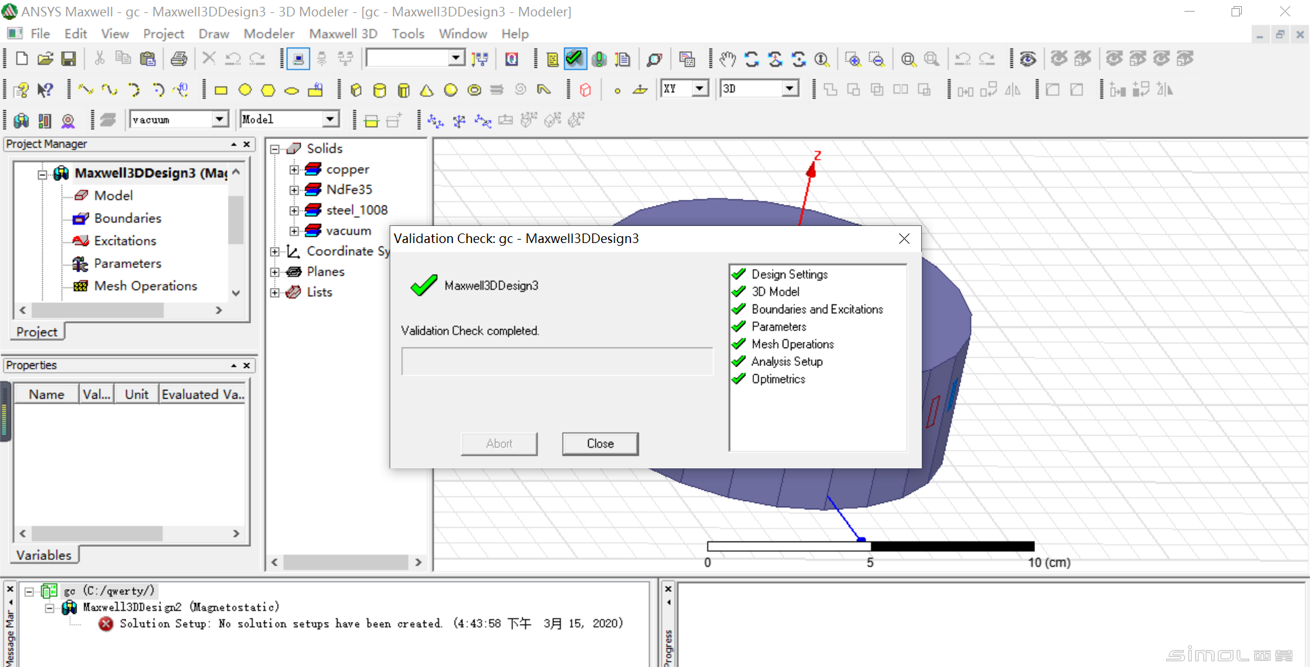Click the X of Validation Check dialog
The image size is (1310, 667).
coord(904,238)
